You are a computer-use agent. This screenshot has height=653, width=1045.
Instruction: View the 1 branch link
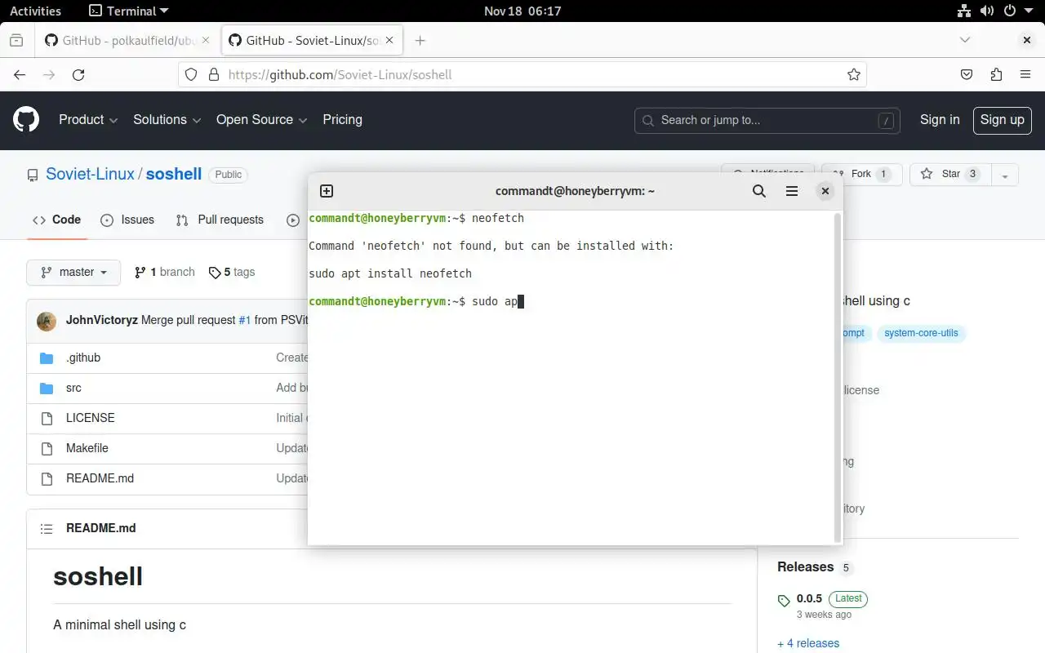(165, 272)
